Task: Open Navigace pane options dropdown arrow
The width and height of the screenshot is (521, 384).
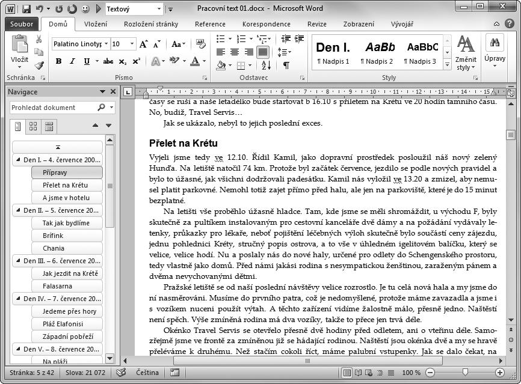Action: click(102, 92)
